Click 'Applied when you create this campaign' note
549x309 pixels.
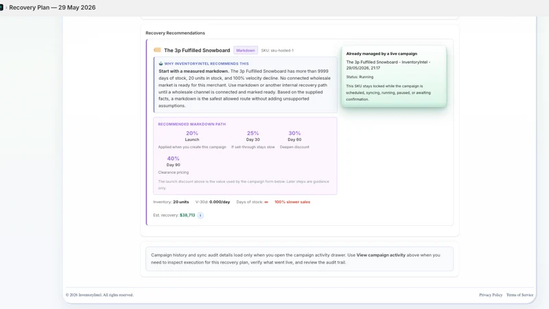click(x=192, y=147)
